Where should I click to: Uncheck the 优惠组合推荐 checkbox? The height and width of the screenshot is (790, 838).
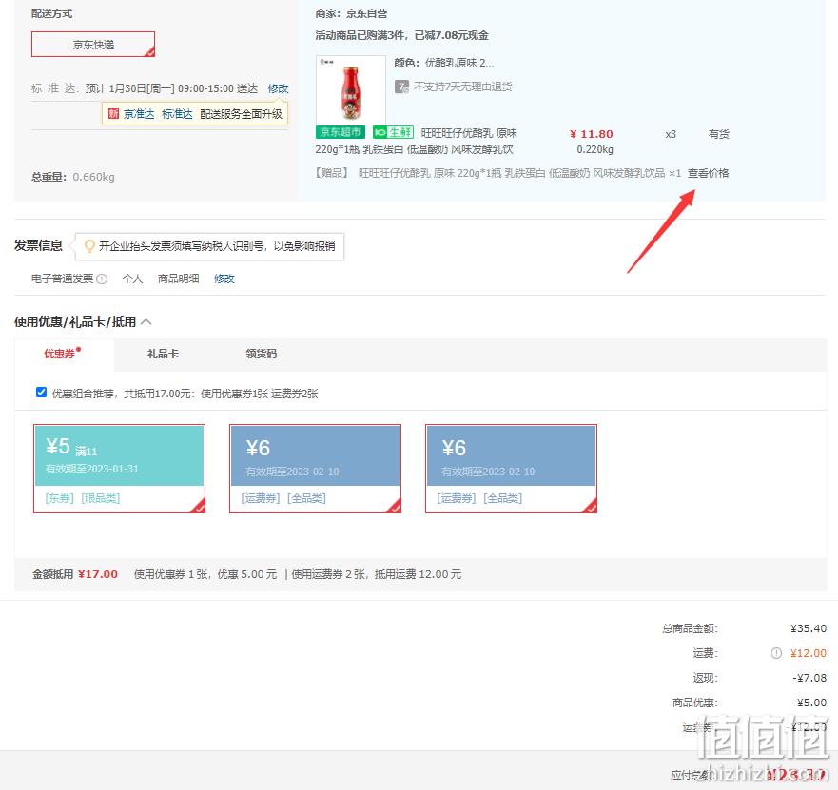click(x=41, y=392)
